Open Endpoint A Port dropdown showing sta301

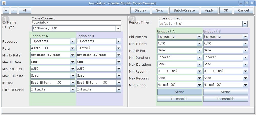pyautogui.click(x=73, y=48)
